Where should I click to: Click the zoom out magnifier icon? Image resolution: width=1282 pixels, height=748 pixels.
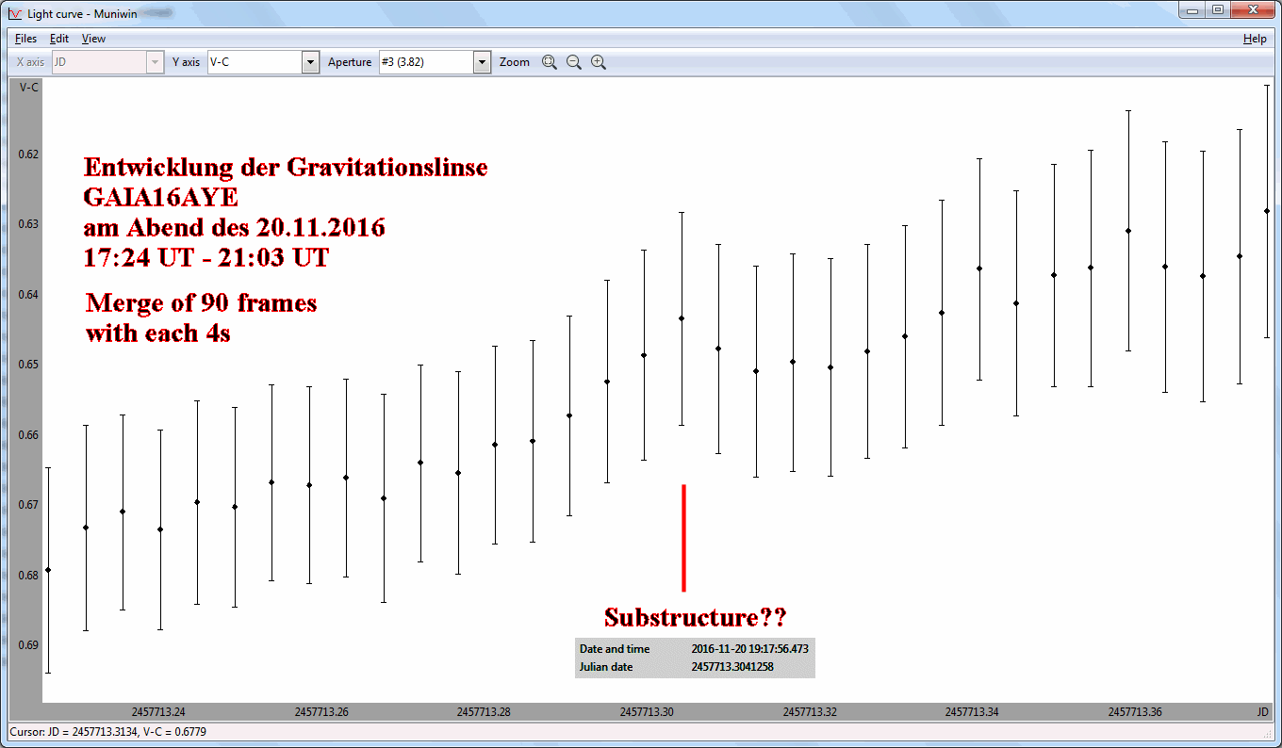click(x=574, y=62)
